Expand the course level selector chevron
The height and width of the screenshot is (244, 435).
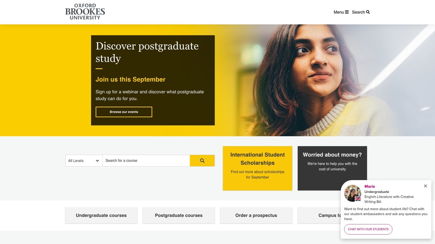tap(97, 160)
